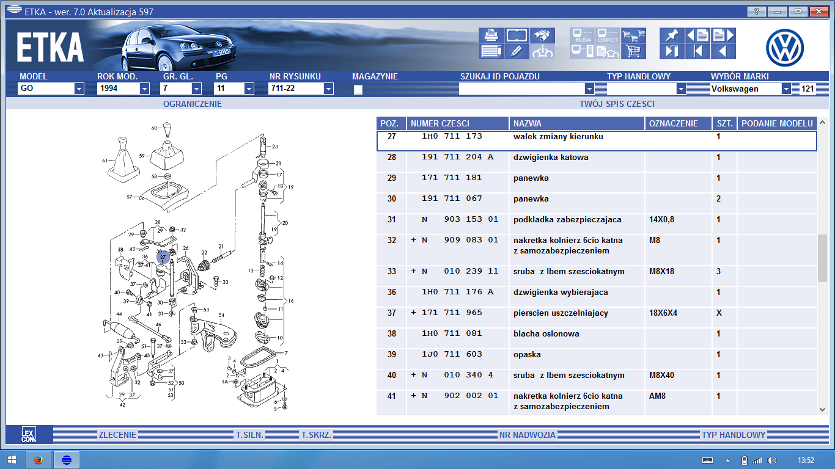
Task: Select the TWÓJ SPIS CZESCI tab
Action: [x=617, y=104]
